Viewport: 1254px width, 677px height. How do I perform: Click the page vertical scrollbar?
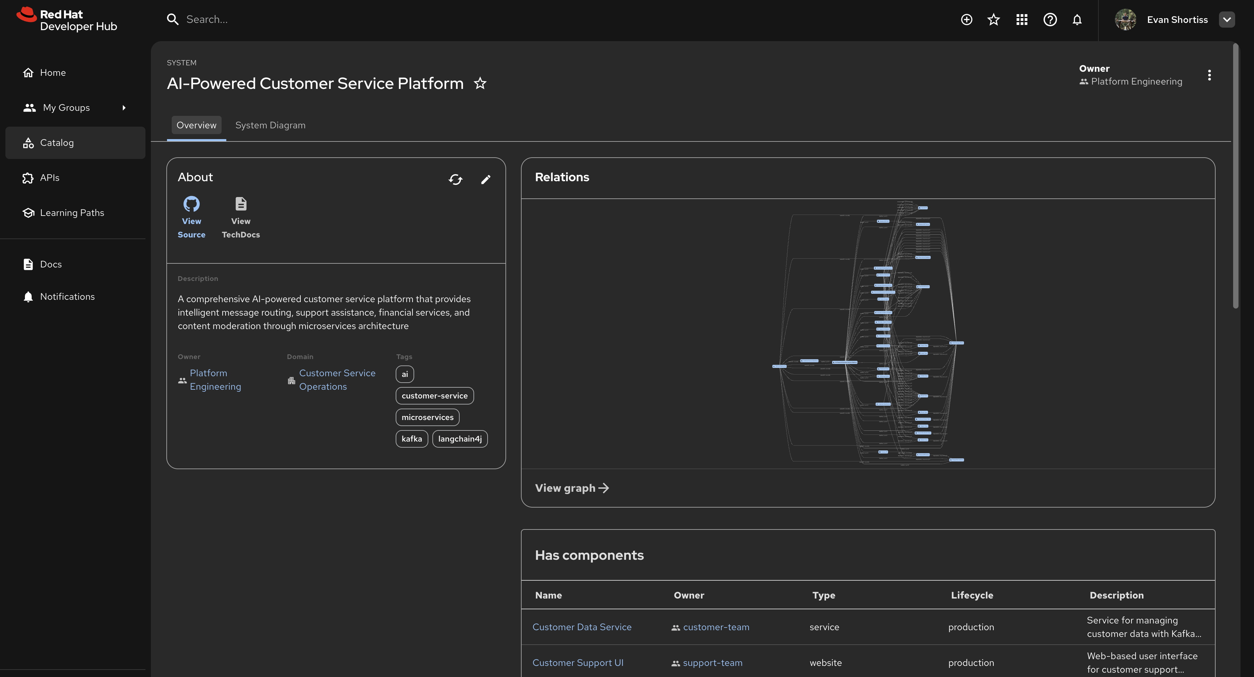coord(1235,175)
